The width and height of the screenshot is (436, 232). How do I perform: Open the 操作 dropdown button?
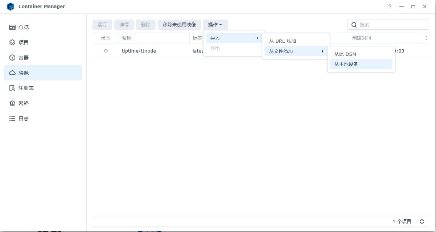tap(215, 25)
